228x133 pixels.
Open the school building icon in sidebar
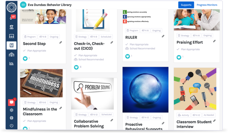tap(12, 54)
